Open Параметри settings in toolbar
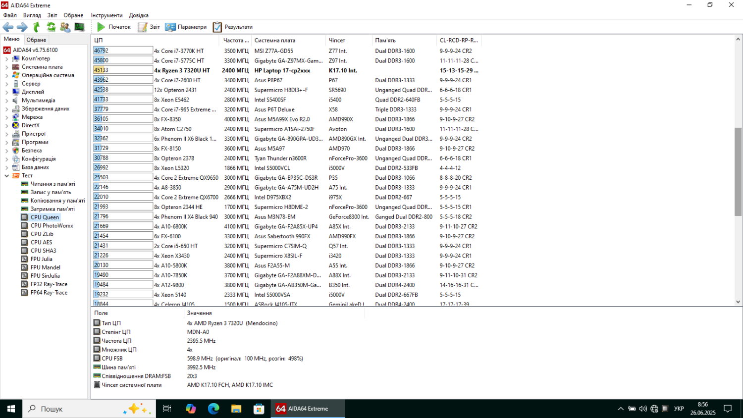Screen dimensions: 743x418 click(186, 27)
